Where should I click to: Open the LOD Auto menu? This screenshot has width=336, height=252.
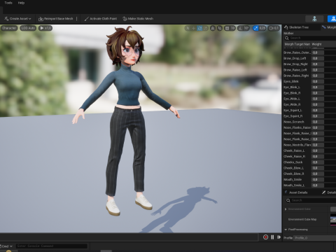(x=28, y=28)
